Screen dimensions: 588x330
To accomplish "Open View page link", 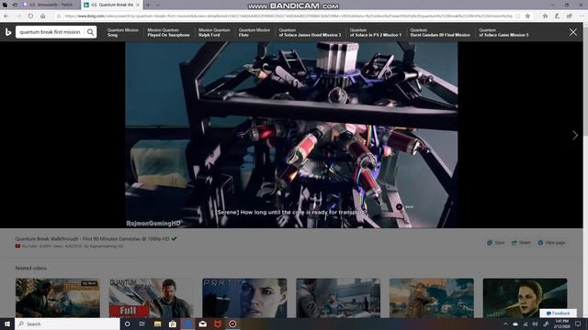I will point(551,243).
